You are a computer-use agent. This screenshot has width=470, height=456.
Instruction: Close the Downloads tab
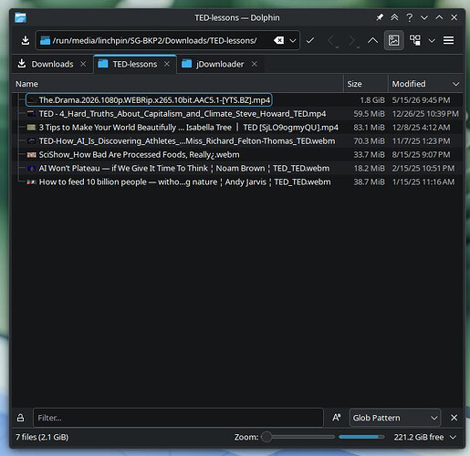click(83, 64)
